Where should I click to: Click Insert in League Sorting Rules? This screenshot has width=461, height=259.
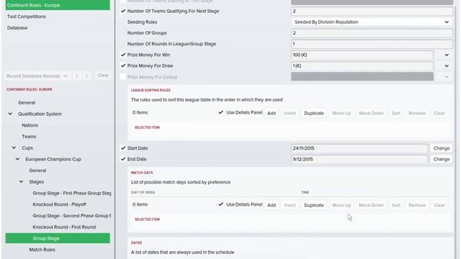tap(290, 113)
